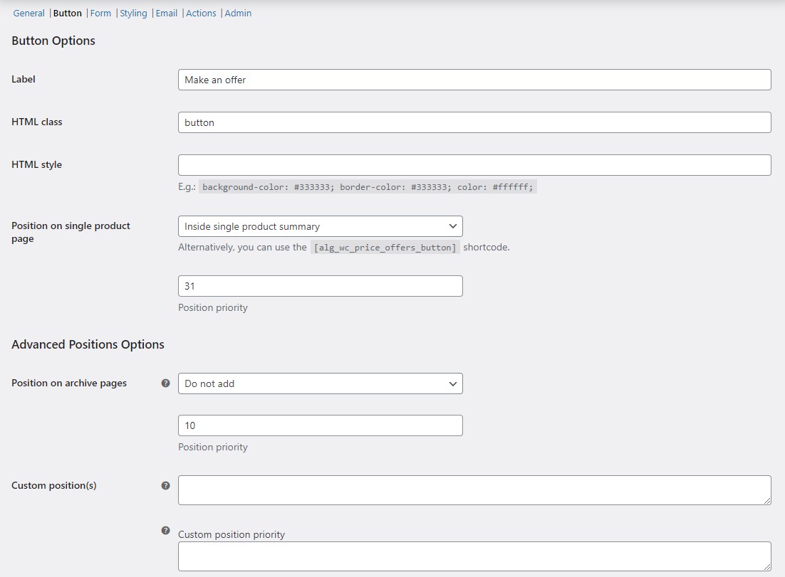This screenshot has height=577, width=785.
Task: Switch to the Styling tab
Action: pyautogui.click(x=133, y=13)
